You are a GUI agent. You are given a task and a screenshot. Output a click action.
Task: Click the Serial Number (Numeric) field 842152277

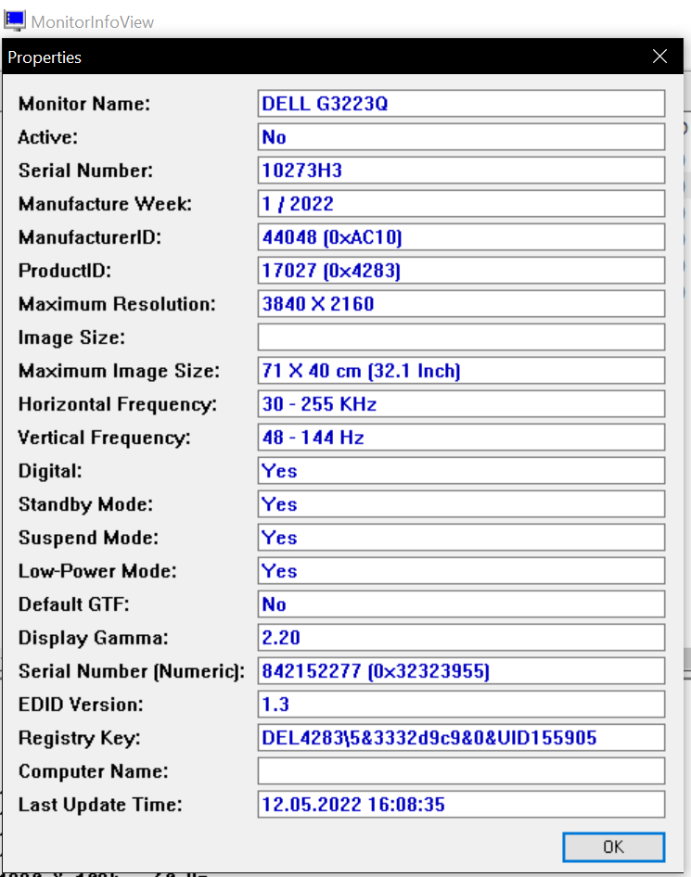[x=461, y=670]
